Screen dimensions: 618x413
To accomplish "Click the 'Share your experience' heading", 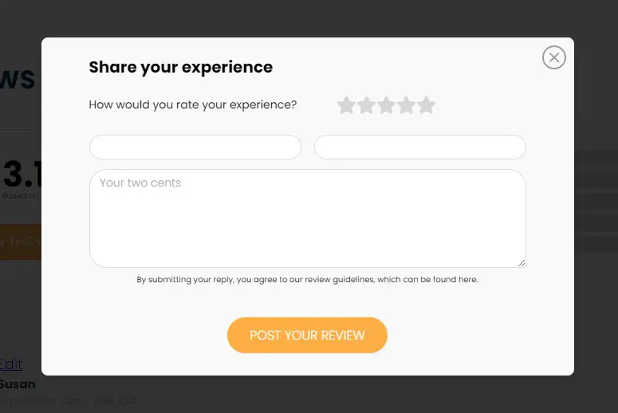I will 180,68.
